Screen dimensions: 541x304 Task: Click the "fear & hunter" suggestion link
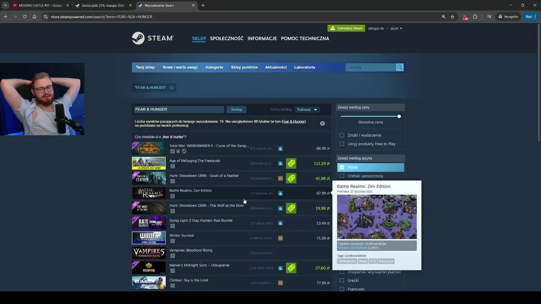point(174,137)
